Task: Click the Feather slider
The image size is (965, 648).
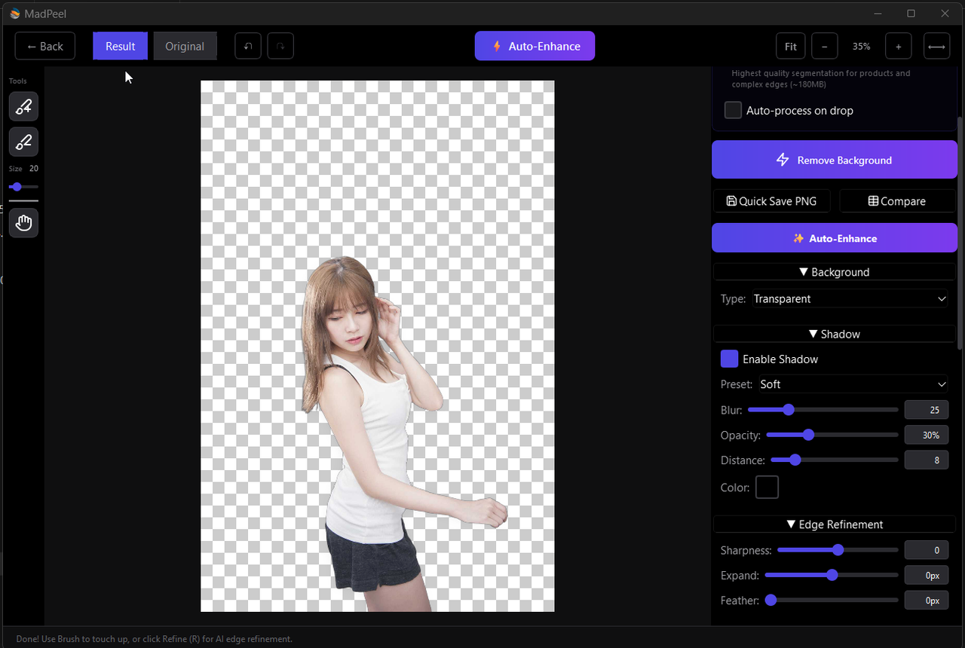Action: (x=832, y=601)
